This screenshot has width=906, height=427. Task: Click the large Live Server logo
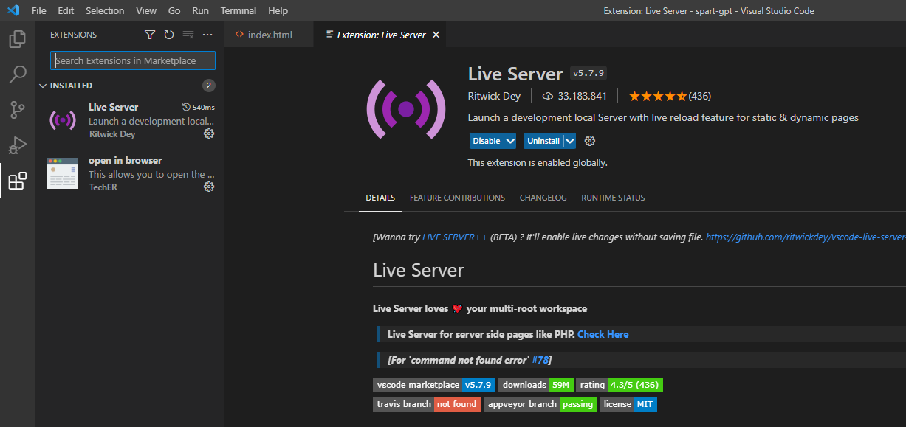[406, 109]
